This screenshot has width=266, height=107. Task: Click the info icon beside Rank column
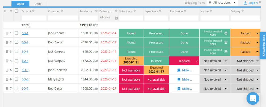coord(11,11)
